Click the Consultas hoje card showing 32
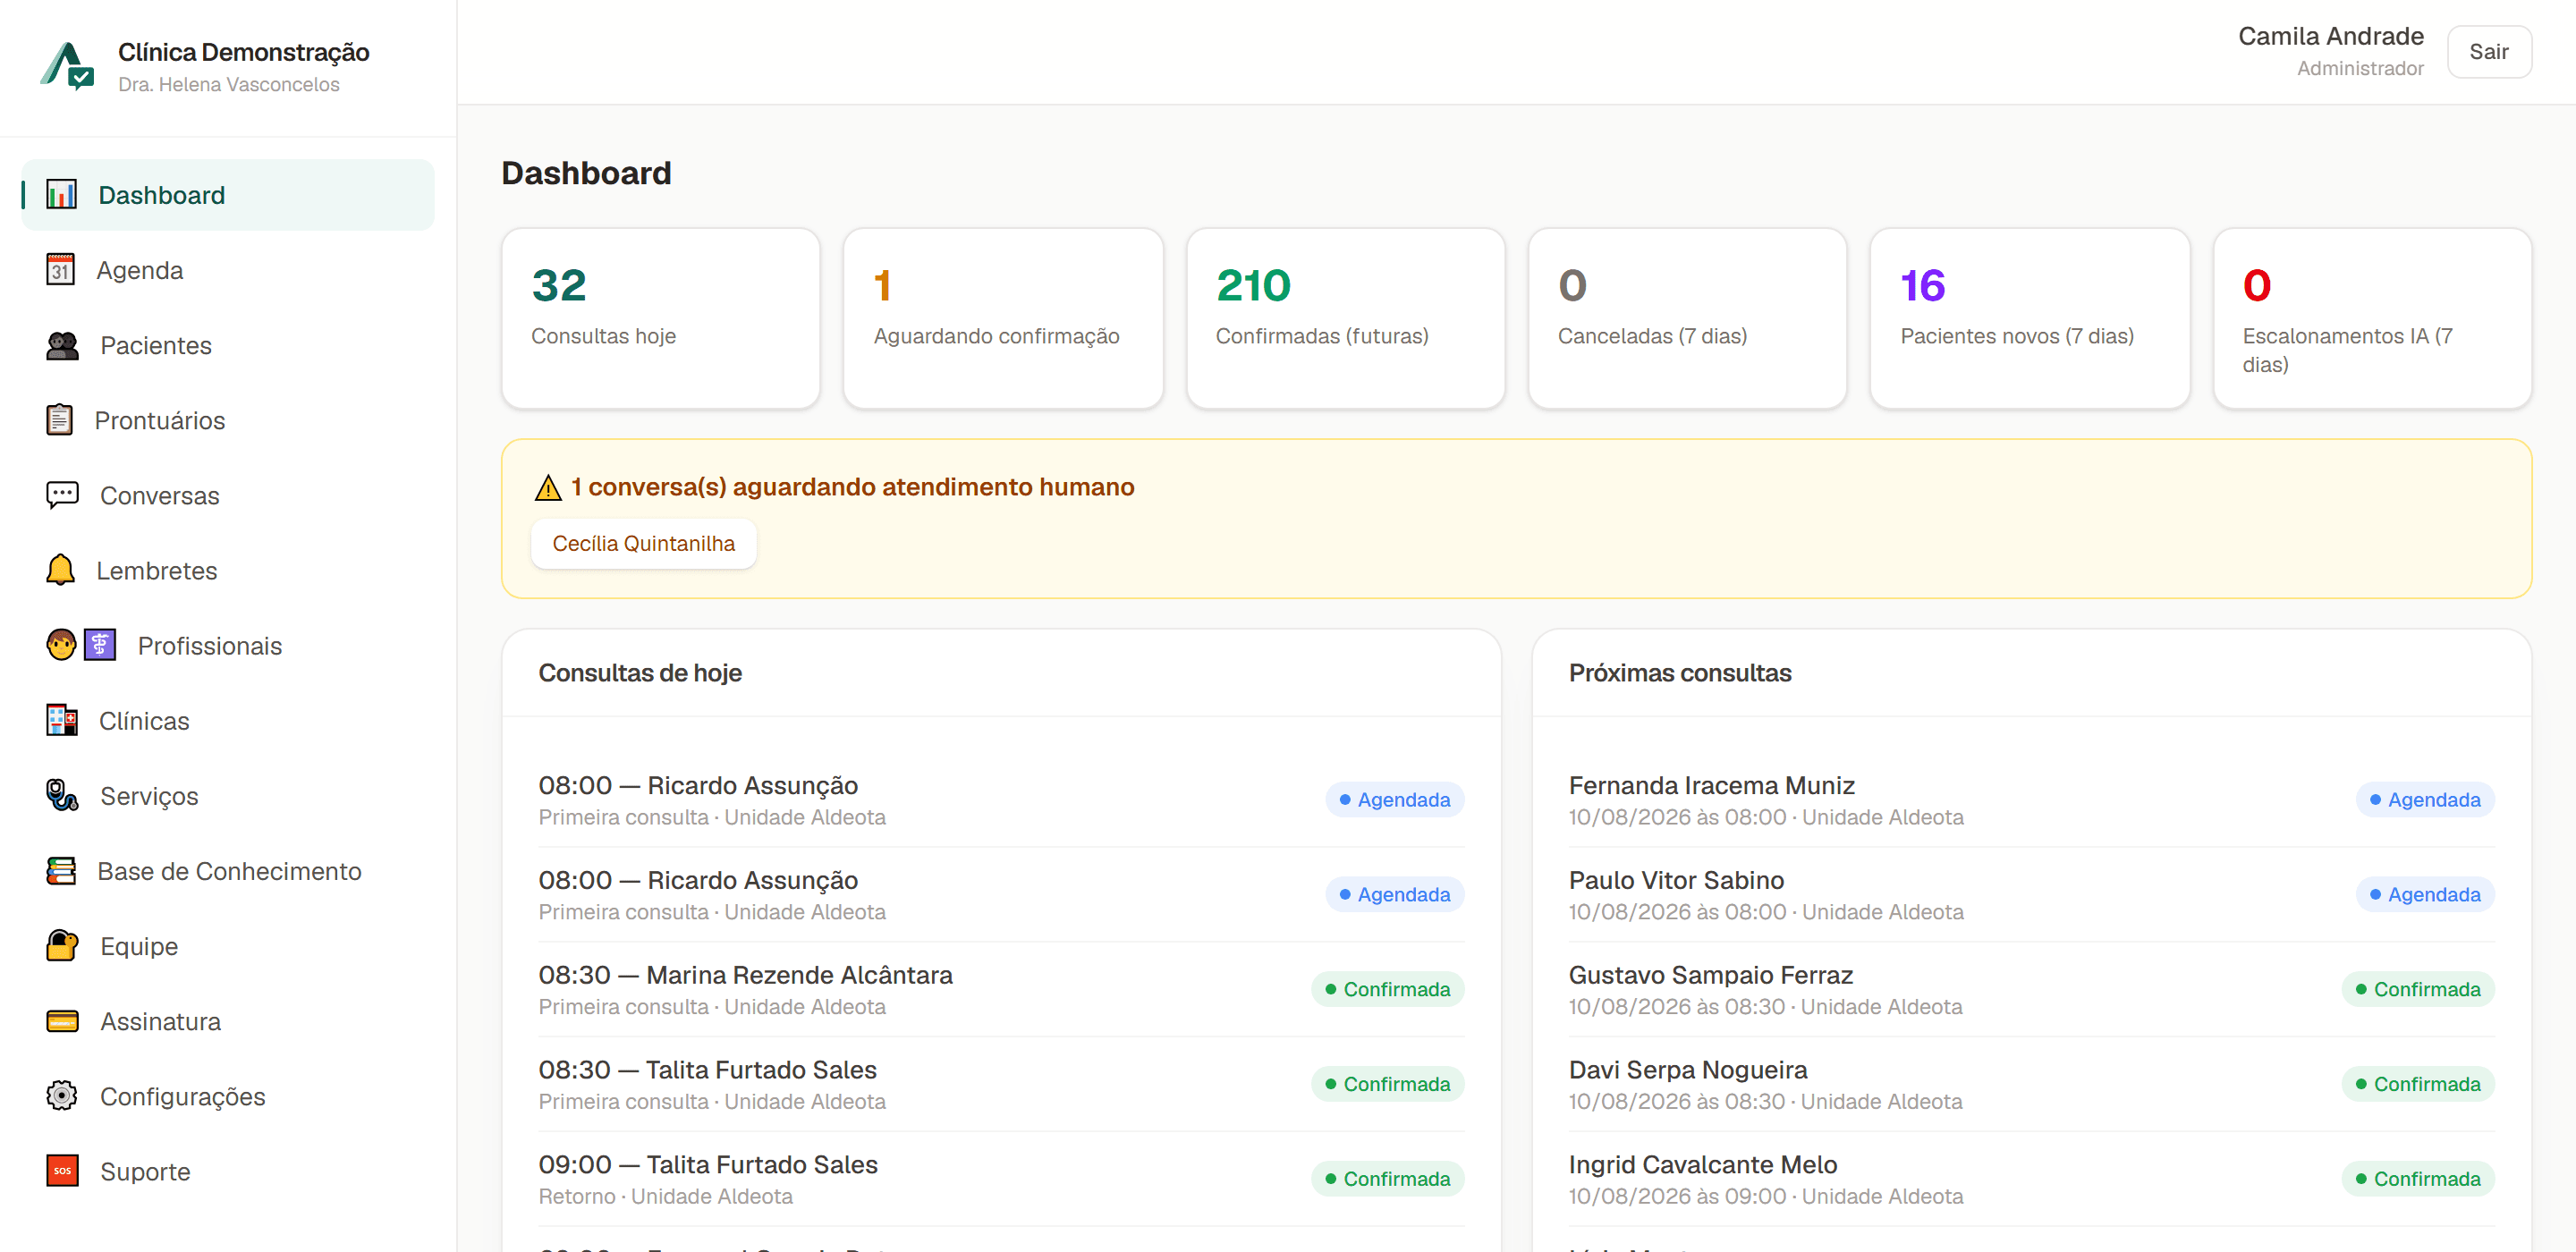Viewport: 2576px width, 1252px height. tap(661, 318)
